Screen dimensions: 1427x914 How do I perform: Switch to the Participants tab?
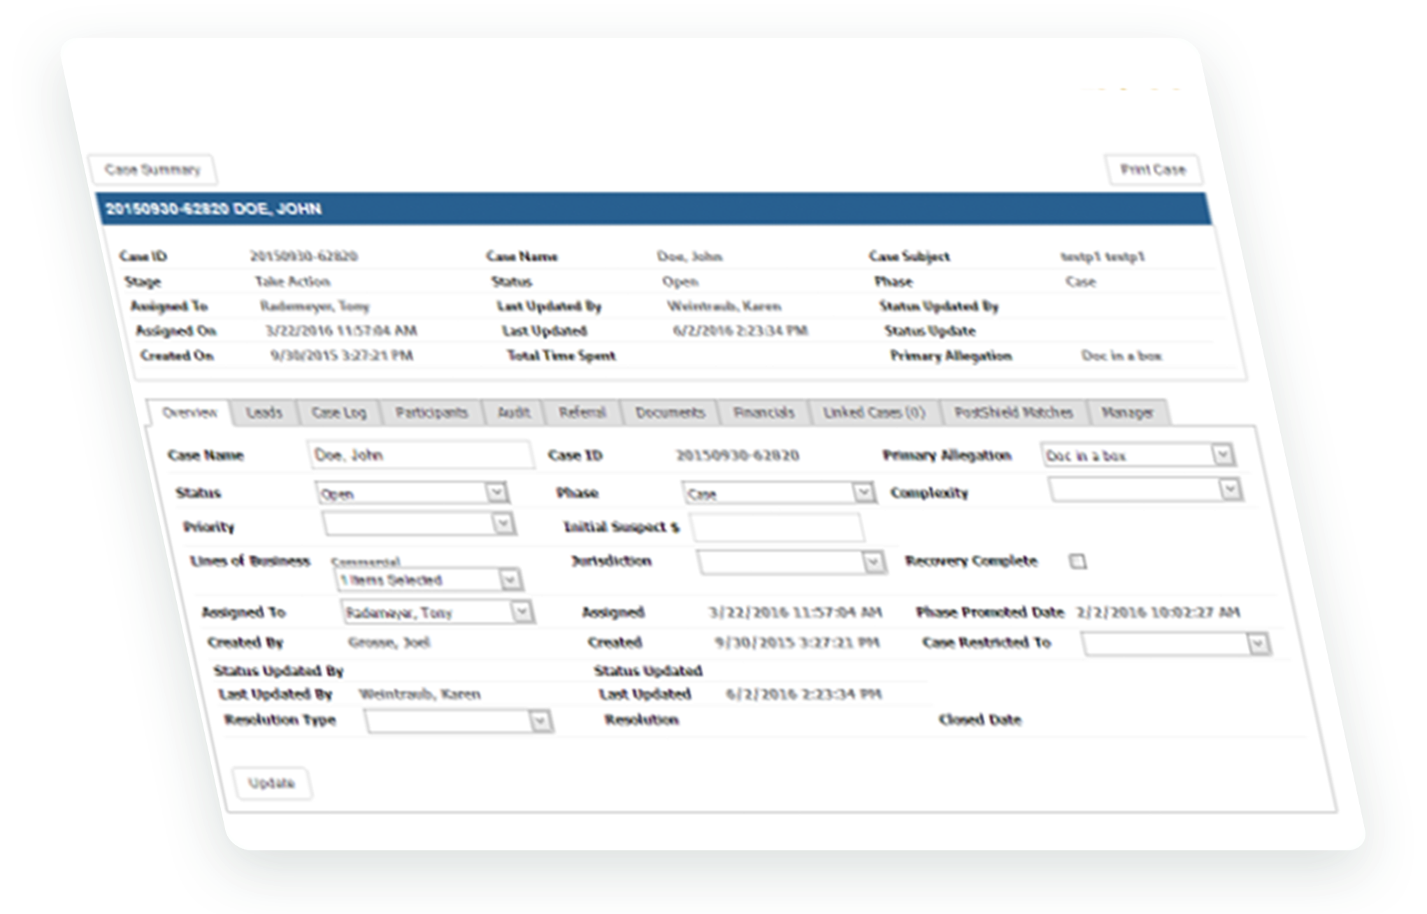[431, 413]
